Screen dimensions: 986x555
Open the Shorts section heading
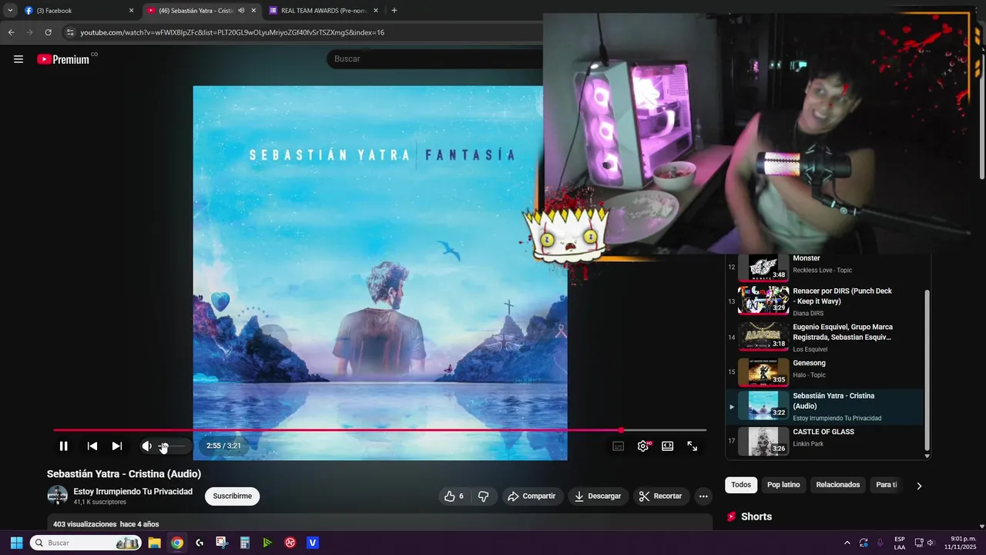coord(756,516)
